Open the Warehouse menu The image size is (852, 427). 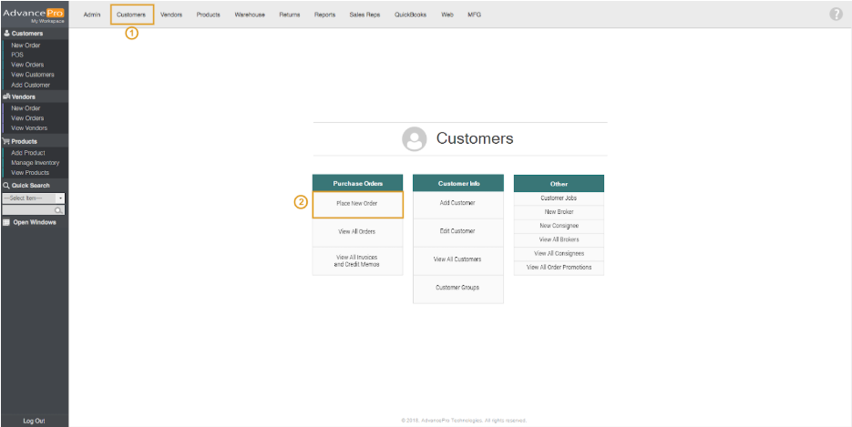(x=250, y=15)
